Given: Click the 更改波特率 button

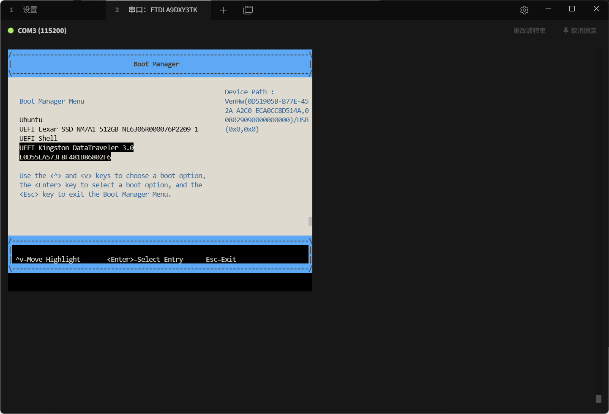Looking at the screenshot, I should pos(529,30).
